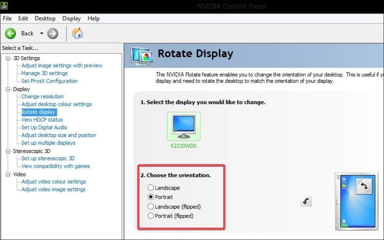Viewport: 384px width, 240px height.
Task: Select the Portrait orientation radio button
Action: pyautogui.click(x=151, y=197)
